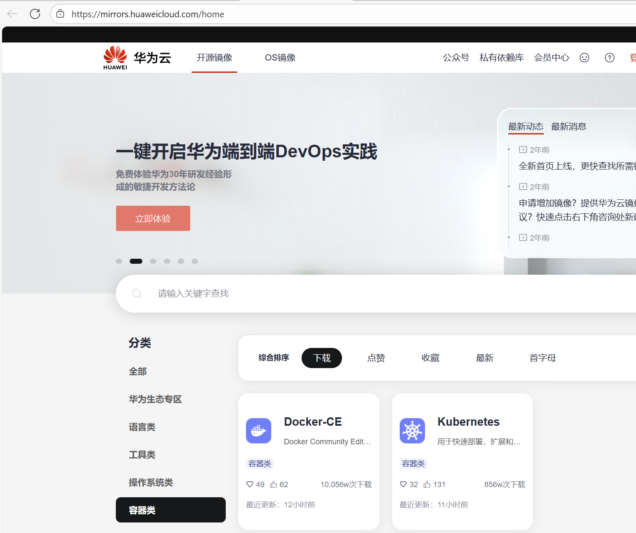This screenshot has width=636, height=533.
Task: Open the 公众号 menu item
Action: (x=456, y=58)
